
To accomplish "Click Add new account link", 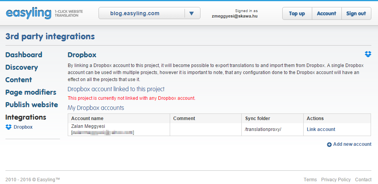I will click(352, 144).
